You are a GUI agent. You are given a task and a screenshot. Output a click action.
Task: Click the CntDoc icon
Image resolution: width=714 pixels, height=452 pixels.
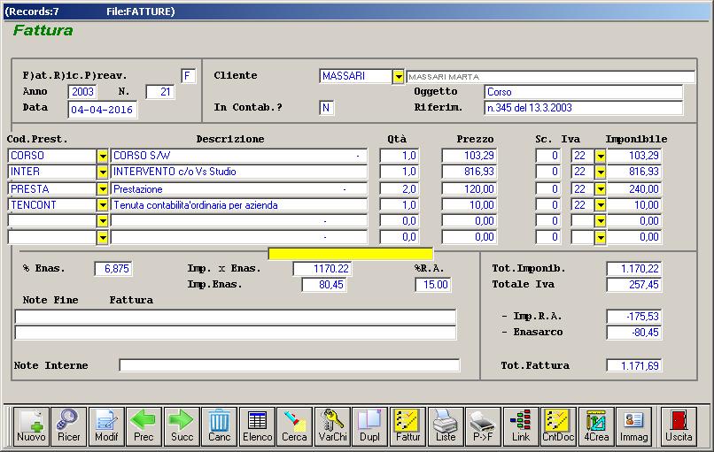(x=558, y=426)
